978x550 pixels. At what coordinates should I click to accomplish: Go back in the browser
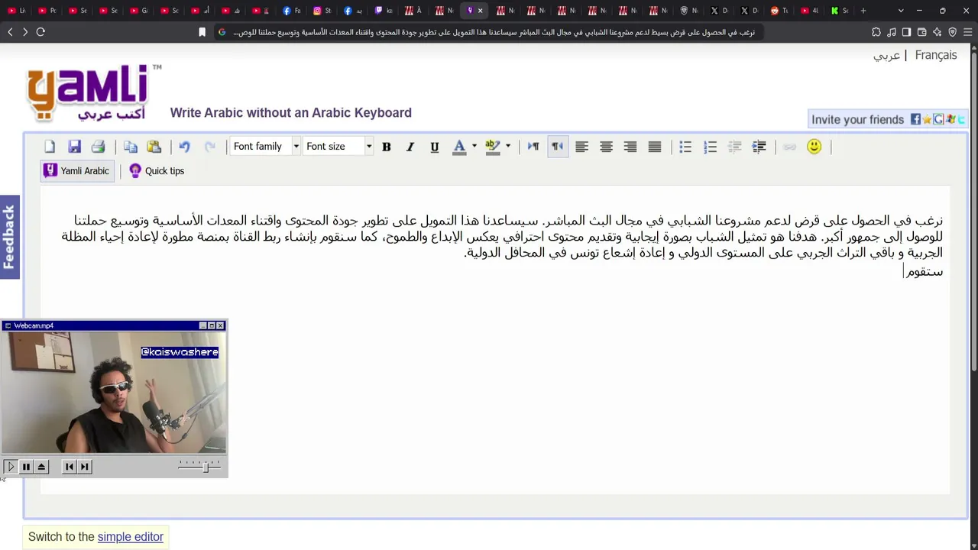pos(10,32)
